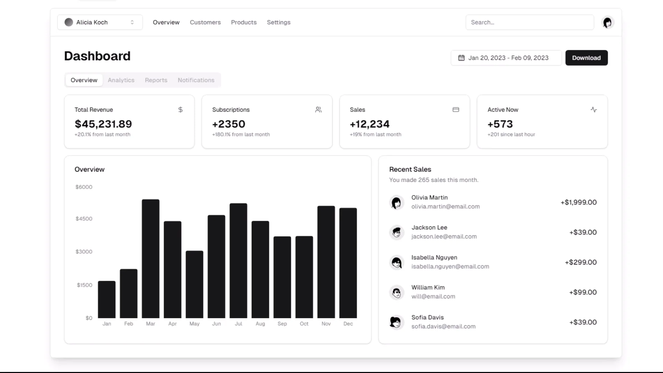Click the Search input field
The height and width of the screenshot is (373, 663).
point(530,22)
